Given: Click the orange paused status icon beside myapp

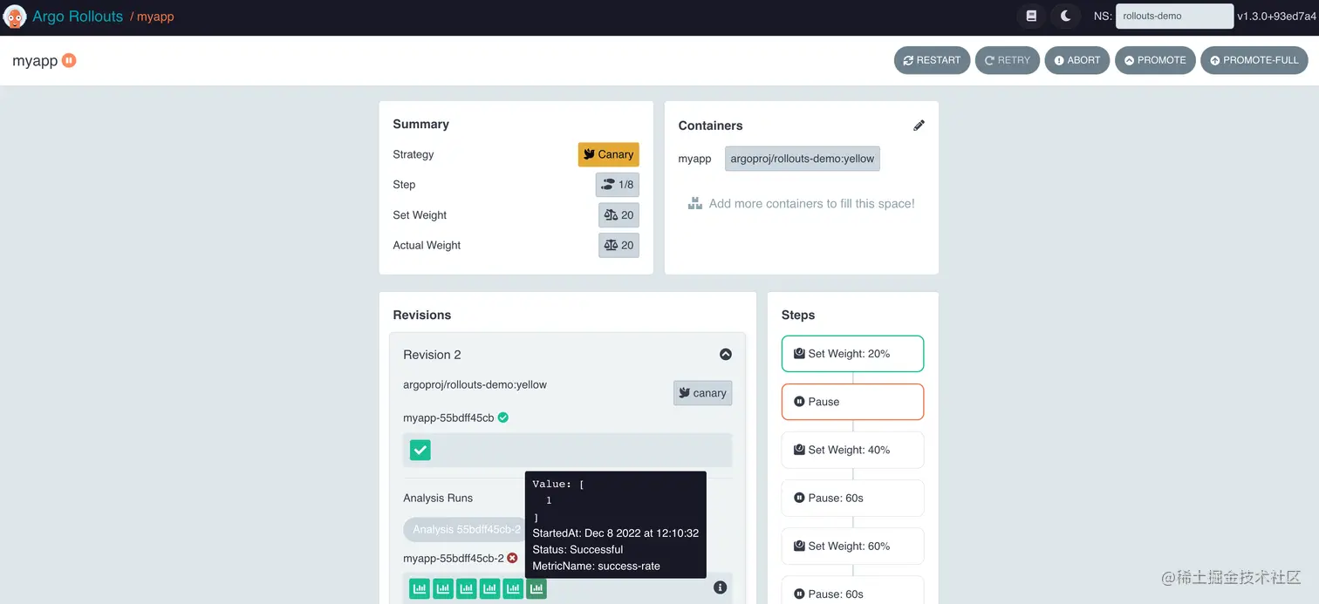Looking at the screenshot, I should tap(69, 60).
